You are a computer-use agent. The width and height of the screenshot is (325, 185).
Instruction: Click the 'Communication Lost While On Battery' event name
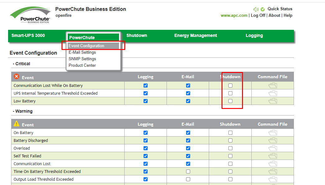[48, 86]
